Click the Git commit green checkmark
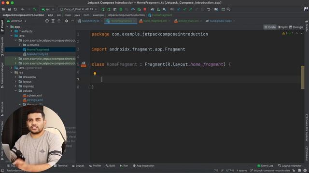 [x=184, y=9]
